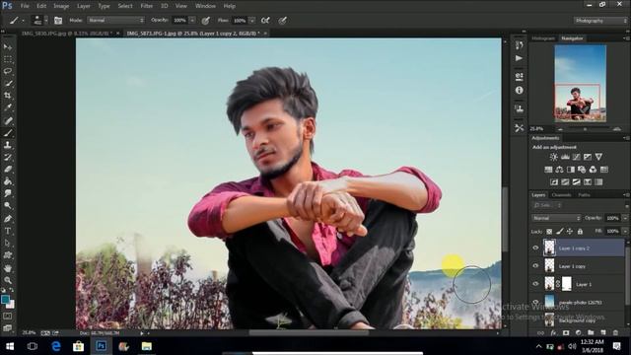Toggle pressure for opacity
The image size is (631, 355).
pos(206,20)
